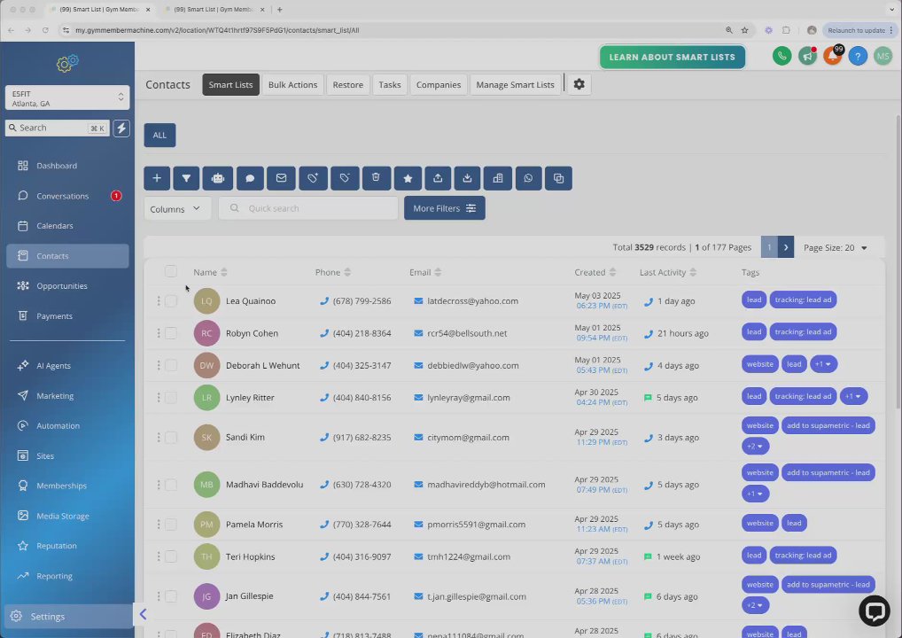Click the Quick search field
902x638 pixels.
(x=308, y=208)
